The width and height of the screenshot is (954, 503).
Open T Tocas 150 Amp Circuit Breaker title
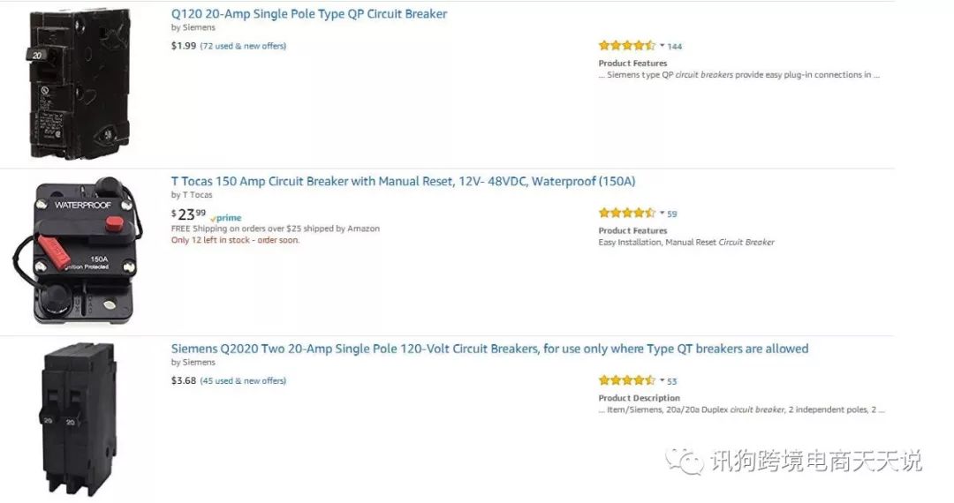click(x=403, y=182)
